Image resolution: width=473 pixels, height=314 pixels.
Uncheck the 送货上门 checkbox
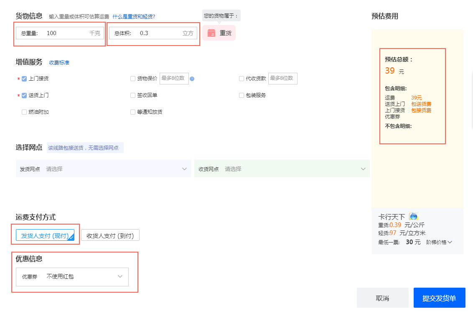pos(24,95)
